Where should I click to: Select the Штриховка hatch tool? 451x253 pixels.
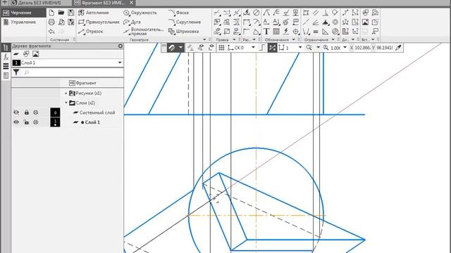pyautogui.click(x=184, y=31)
